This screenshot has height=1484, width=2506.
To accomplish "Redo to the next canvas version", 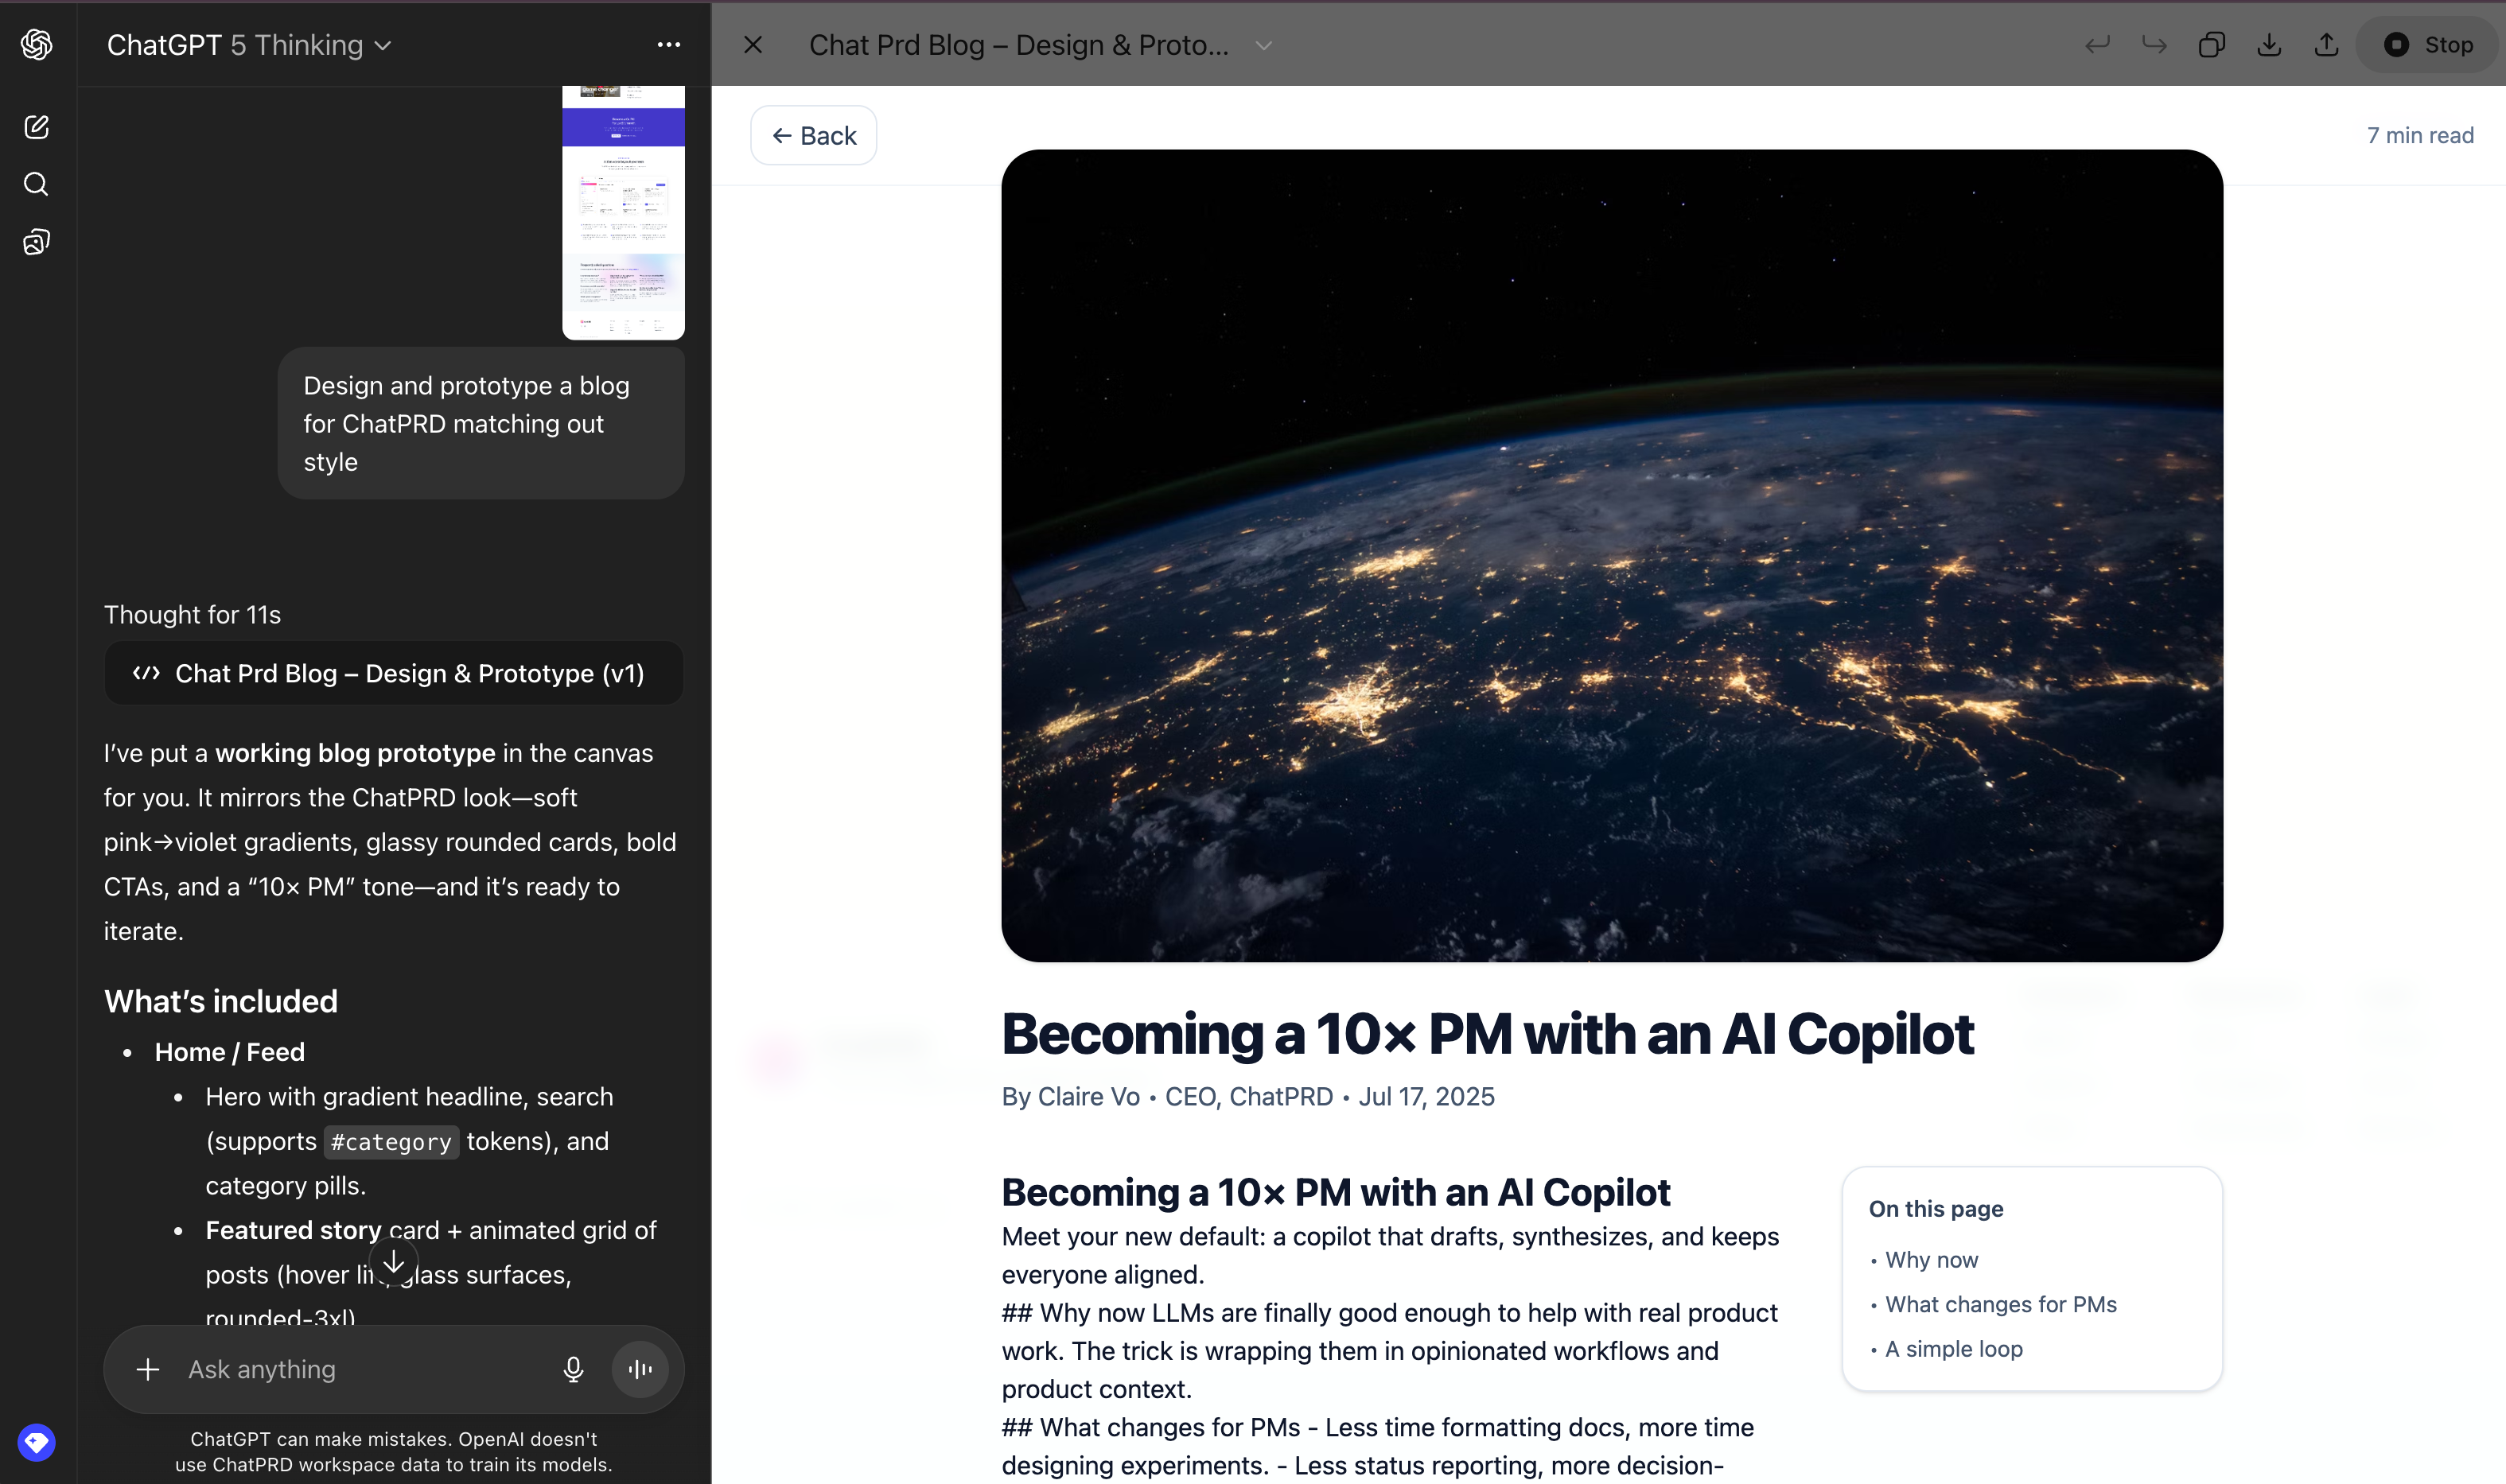I will (x=2154, y=45).
